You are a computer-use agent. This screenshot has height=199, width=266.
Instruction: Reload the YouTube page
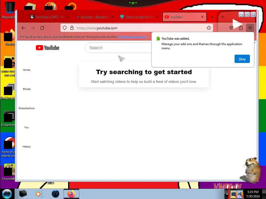pos(42,28)
